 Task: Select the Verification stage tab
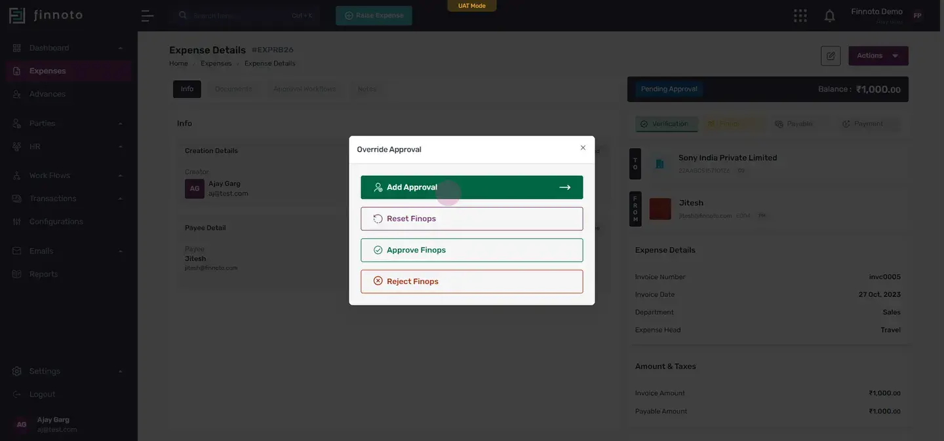coord(667,124)
